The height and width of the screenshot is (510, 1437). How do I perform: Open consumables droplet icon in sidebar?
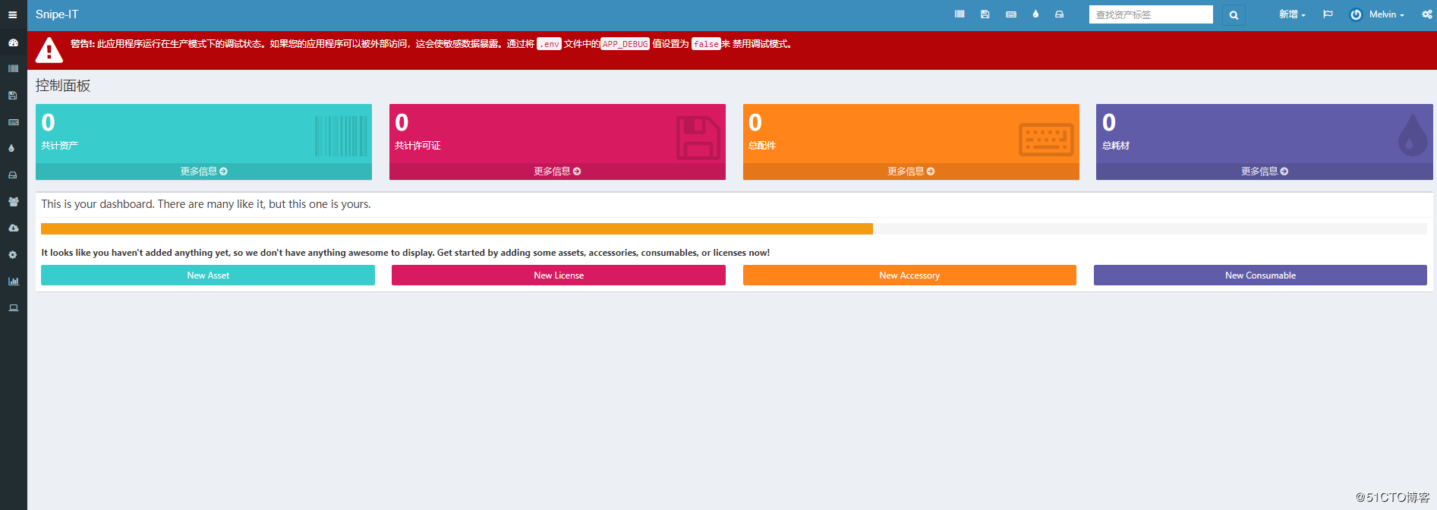point(12,149)
